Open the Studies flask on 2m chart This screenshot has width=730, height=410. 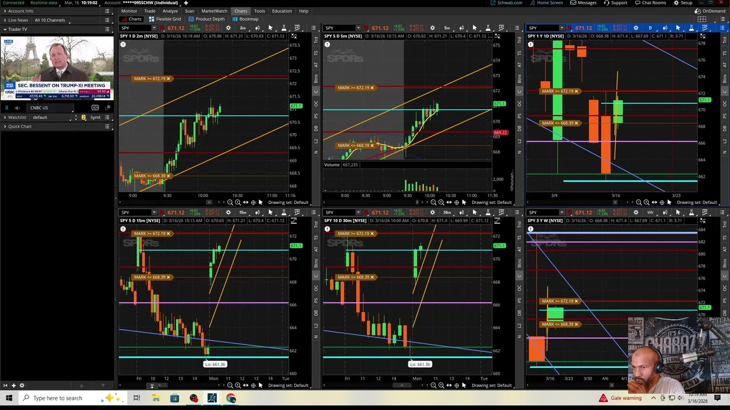pos(283,28)
